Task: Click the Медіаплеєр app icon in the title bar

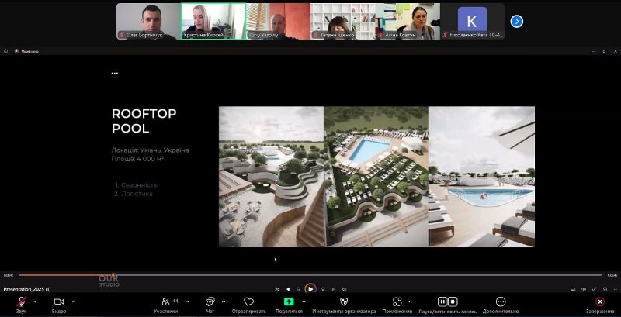Action: click(x=16, y=51)
